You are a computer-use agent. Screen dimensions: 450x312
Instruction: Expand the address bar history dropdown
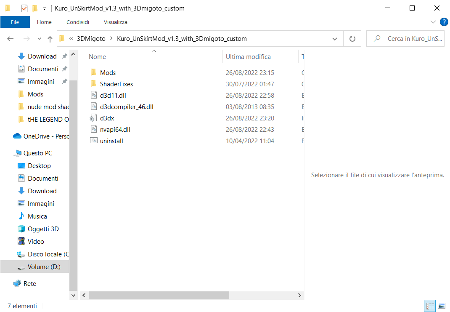(x=335, y=39)
